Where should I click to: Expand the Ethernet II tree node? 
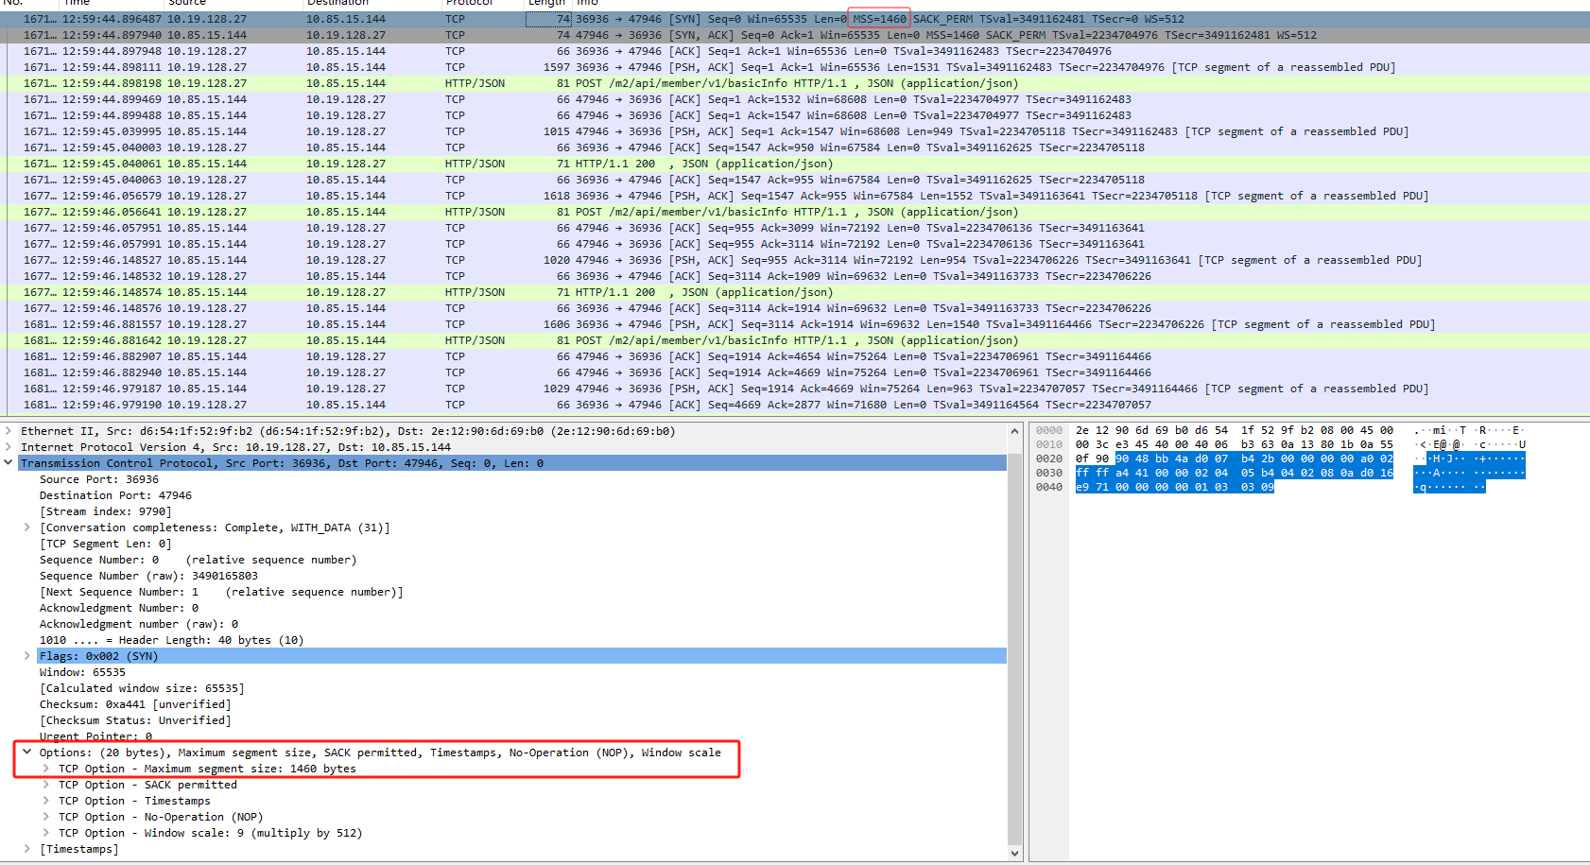[x=9, y=431]
